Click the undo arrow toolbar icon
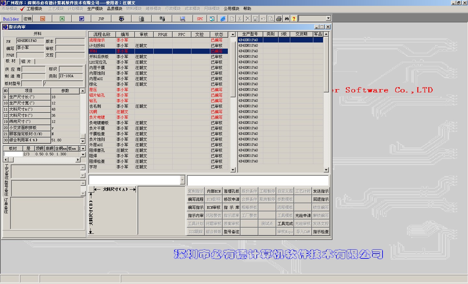The height and width of the screenshot is (284, 468). click(x=263, y=19)
